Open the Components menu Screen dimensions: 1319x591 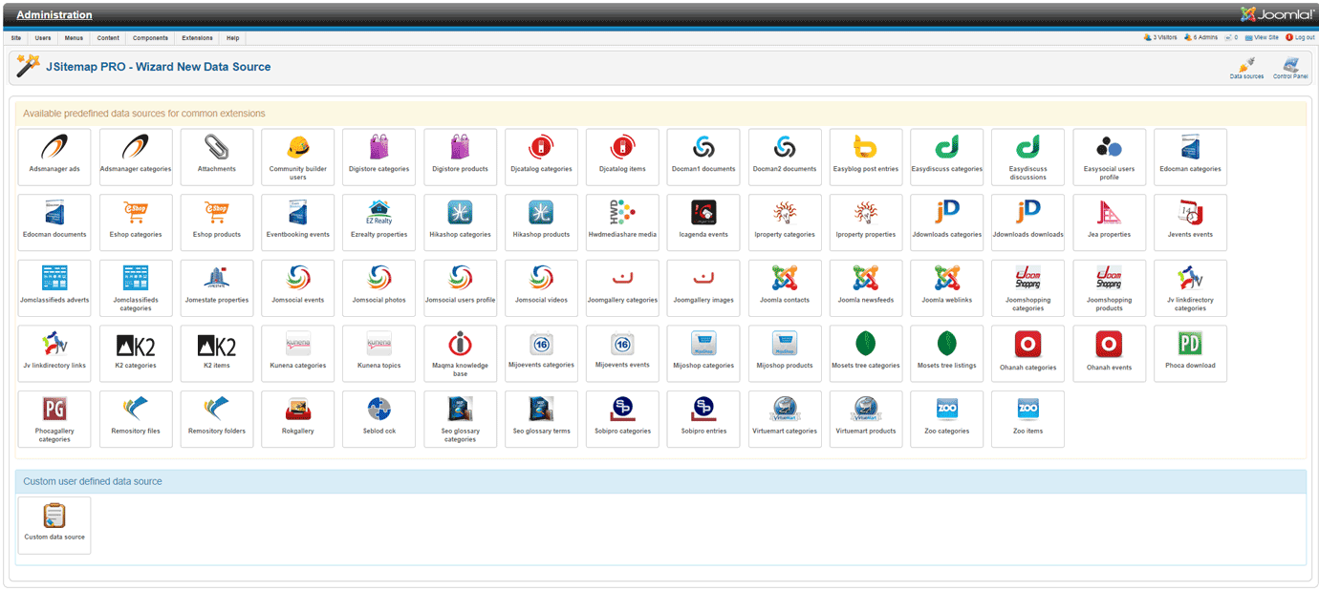(x=150, y=38)
